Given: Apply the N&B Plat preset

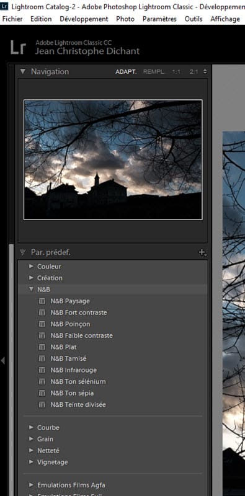Looking at the screenshot, I should (64, 347).
